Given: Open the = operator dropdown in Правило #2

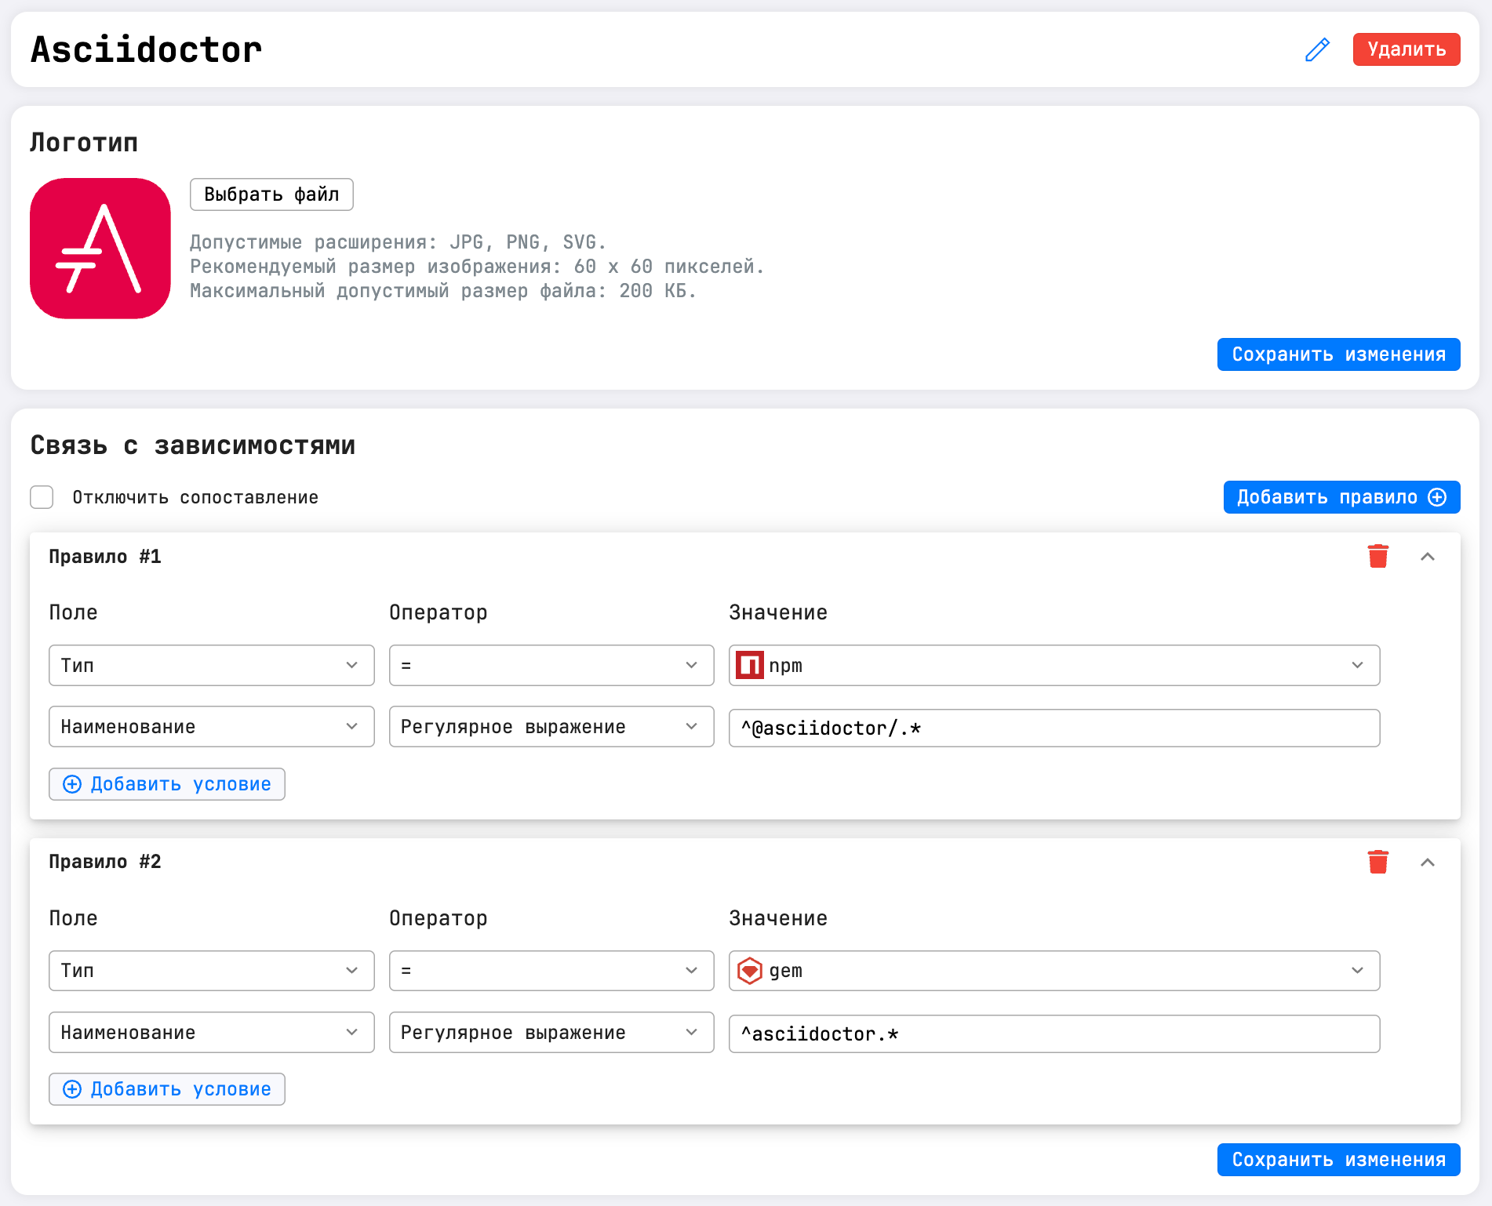Looking at the screenshot, I should pos(551,971).
